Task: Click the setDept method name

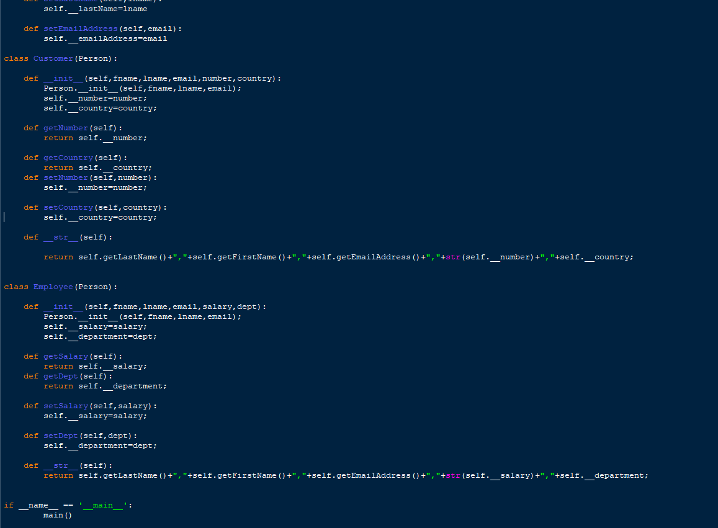Action: pyautogui.click(x=60, y=435)
